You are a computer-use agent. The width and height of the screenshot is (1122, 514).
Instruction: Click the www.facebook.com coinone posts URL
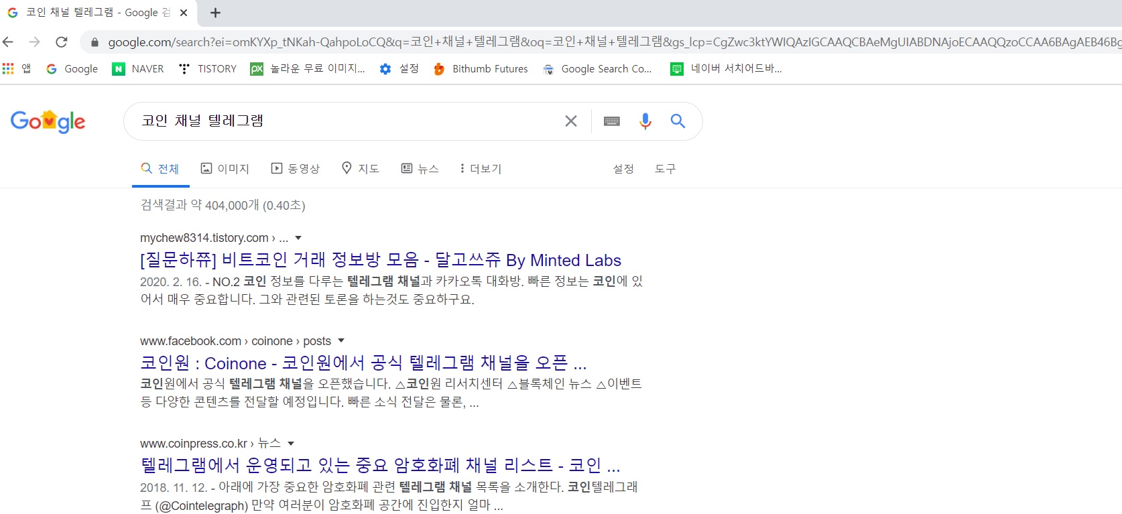tap(235, 340)
